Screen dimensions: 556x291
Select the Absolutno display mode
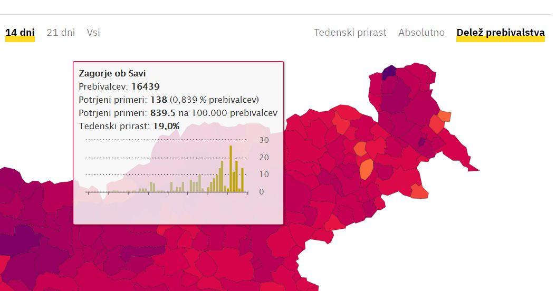pyautogui.click(x=421, y=33)
